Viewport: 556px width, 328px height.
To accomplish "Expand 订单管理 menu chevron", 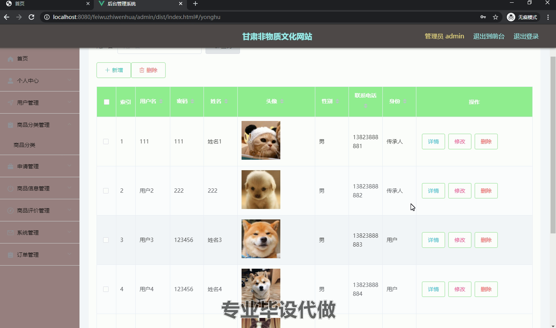I will click(69, 254).
